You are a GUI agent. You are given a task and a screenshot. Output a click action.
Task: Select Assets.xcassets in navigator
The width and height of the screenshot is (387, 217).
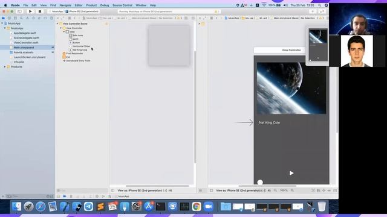(23, 52)
